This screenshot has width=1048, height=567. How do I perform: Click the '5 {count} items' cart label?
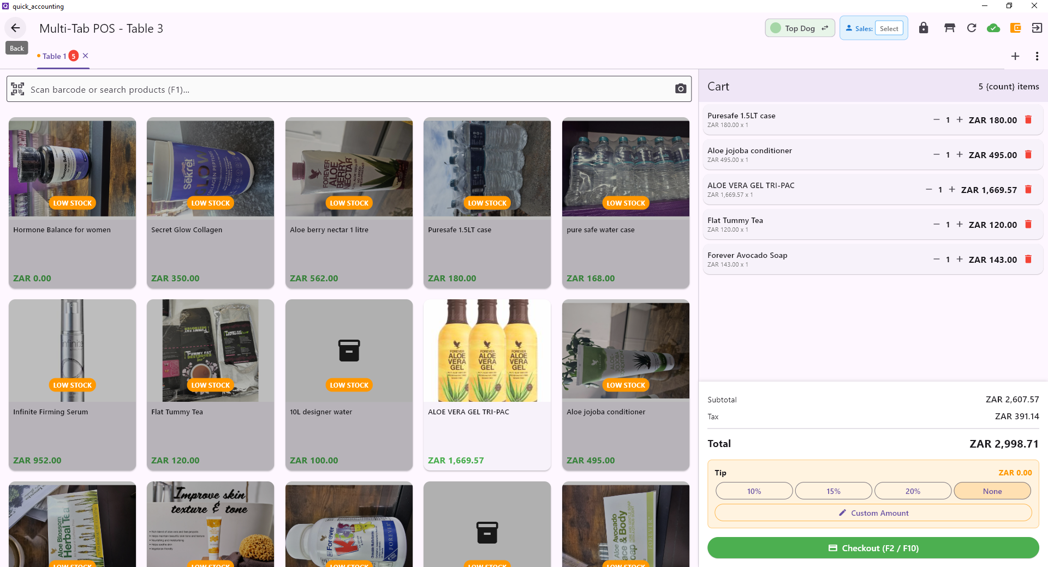click(1008, 86)
